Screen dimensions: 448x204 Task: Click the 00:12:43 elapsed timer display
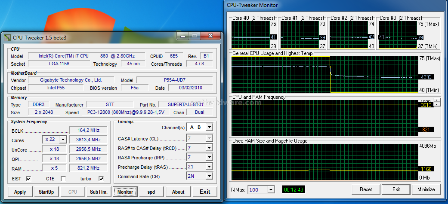click(293, 189)
